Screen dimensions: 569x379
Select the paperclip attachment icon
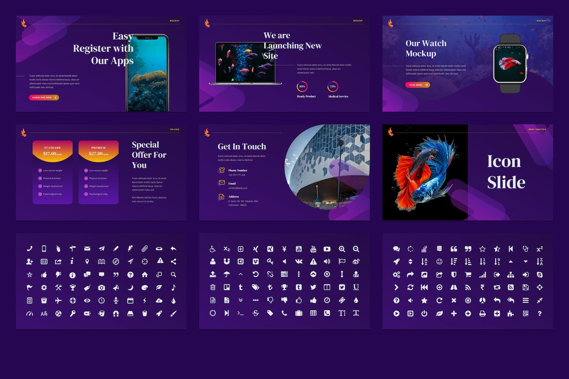[145, 249]
